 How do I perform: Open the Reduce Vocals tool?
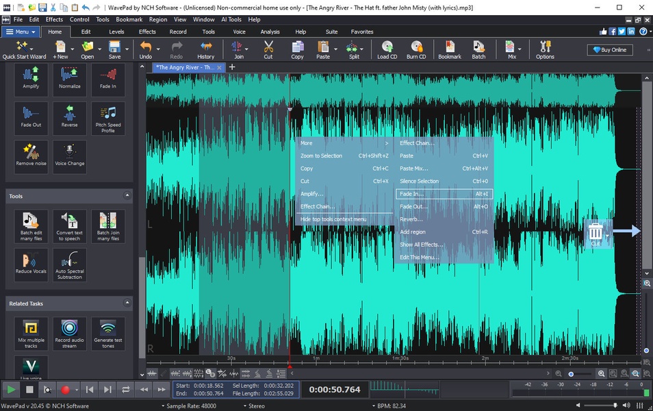click(31, 264)
